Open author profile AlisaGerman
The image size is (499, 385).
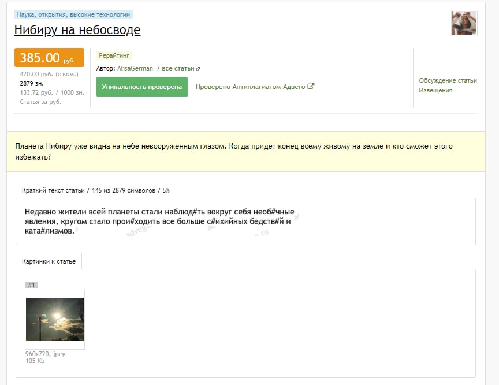(135, 68)
